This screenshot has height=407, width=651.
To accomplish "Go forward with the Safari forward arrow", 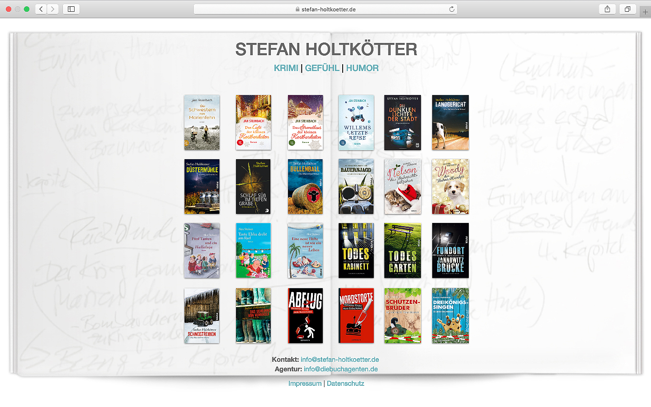I will coord(53,9).
